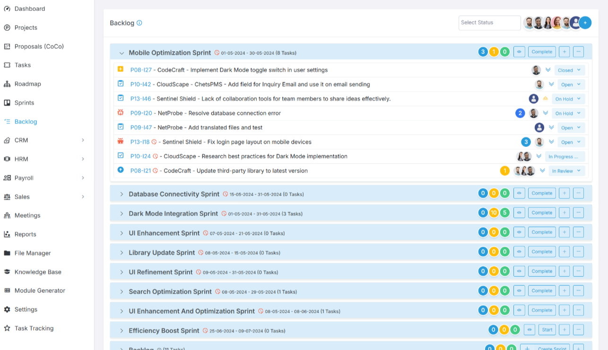This screenshot has width=608, height=350.
Task: Open status dropdown showing Closed for P08-I27
Action: [569, 70]
